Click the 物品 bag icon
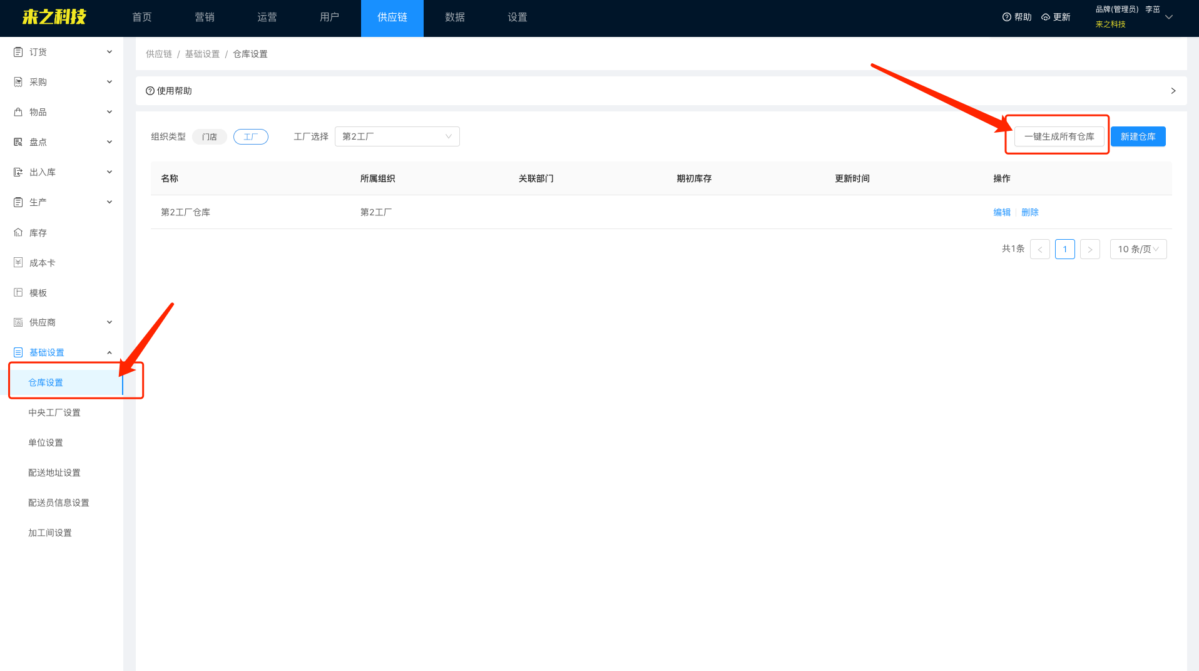 point(18,112)
